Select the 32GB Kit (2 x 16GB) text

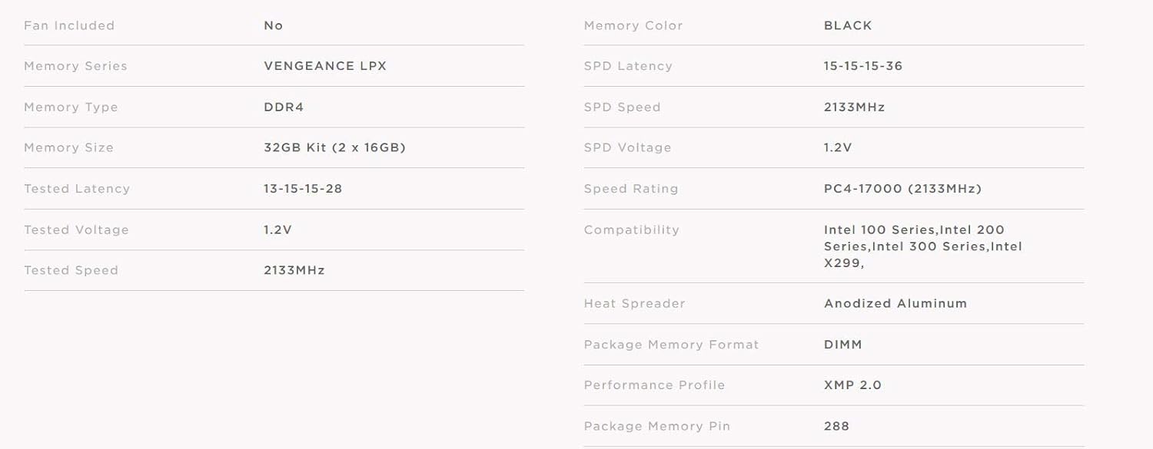[x=334, y=148]
